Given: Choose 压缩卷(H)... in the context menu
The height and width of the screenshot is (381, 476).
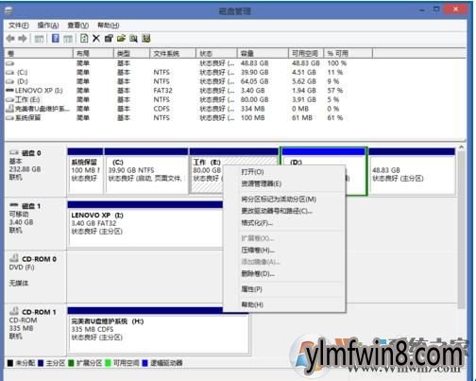Looking at the screenshot, I should coord(258,251).
